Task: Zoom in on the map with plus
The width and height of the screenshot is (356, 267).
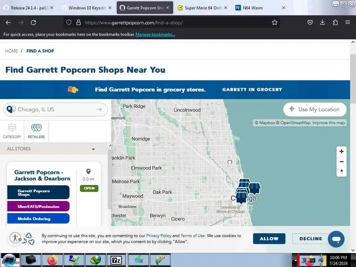Action: tap(341, 152)
